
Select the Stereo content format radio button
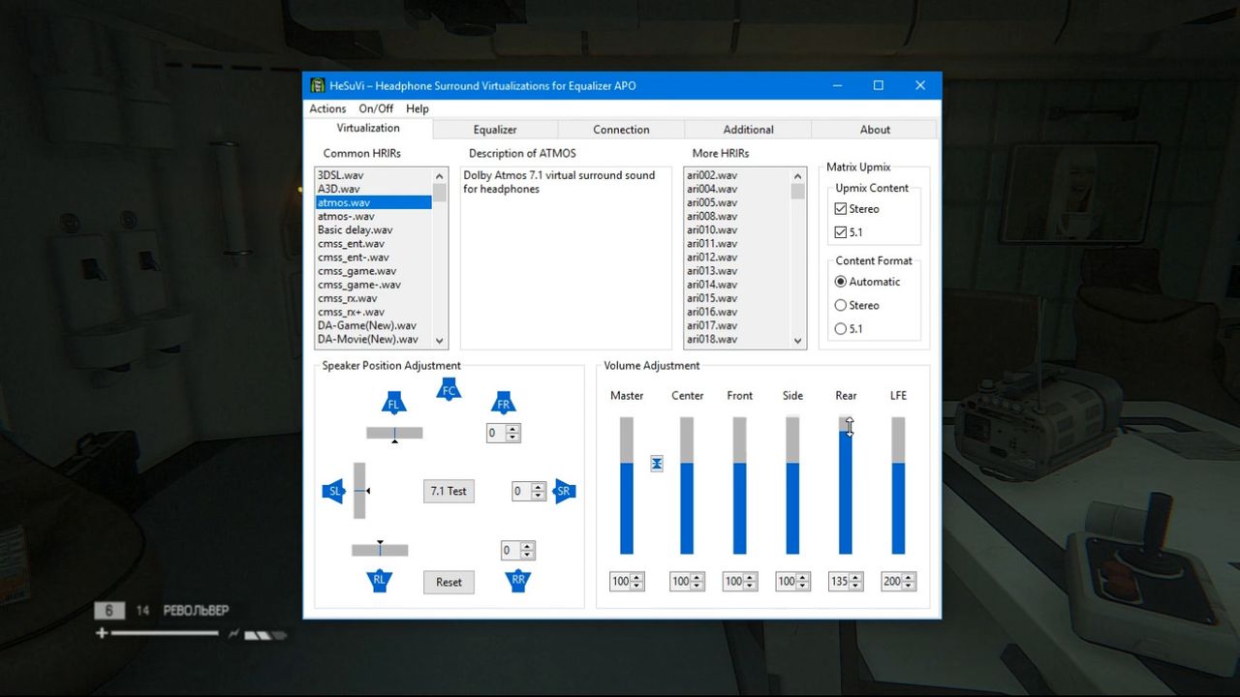[x=841, y=305]
